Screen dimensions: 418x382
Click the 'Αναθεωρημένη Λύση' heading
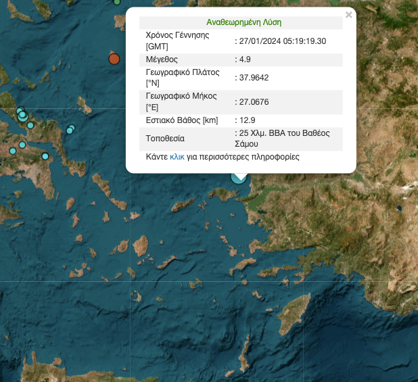(x=243, y=22)
